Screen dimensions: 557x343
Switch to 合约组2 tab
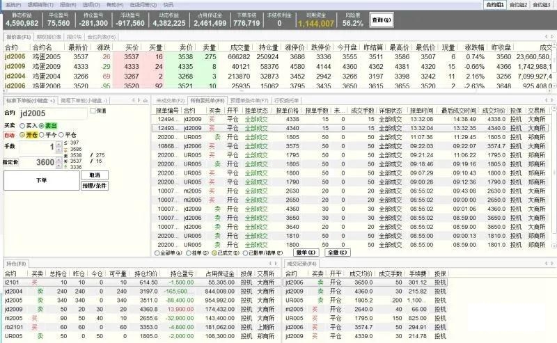coord(518,5)
